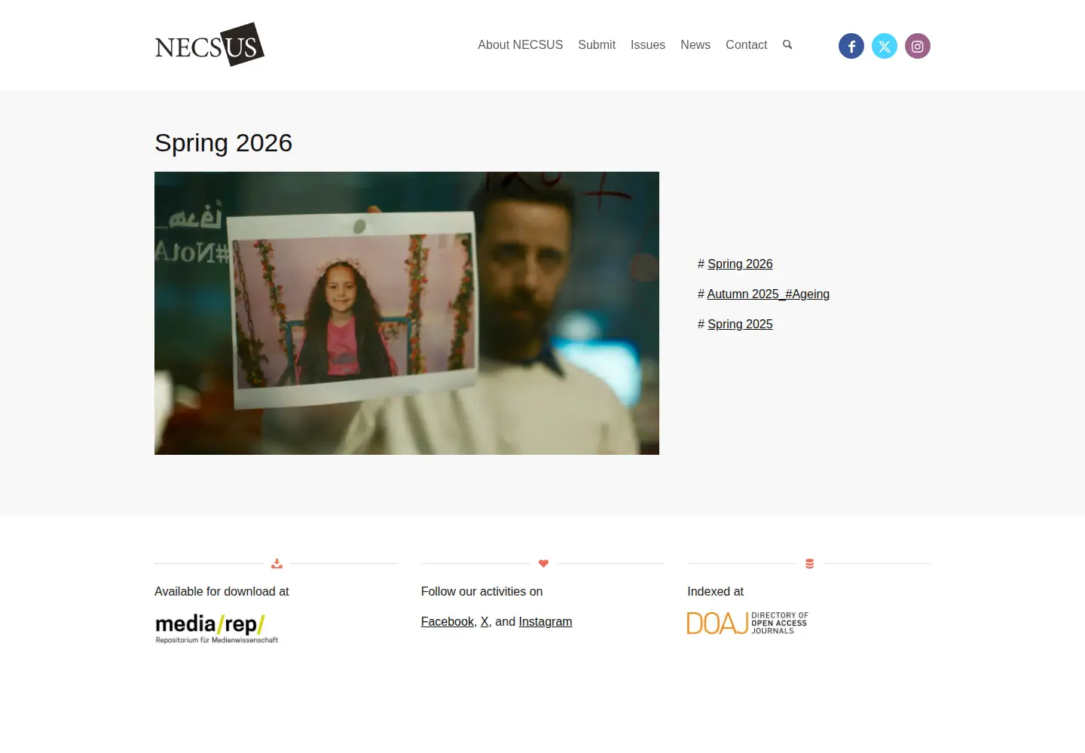Open the Spring 2026 issue link
The image size is (1085, 753).
coord(740,264)
